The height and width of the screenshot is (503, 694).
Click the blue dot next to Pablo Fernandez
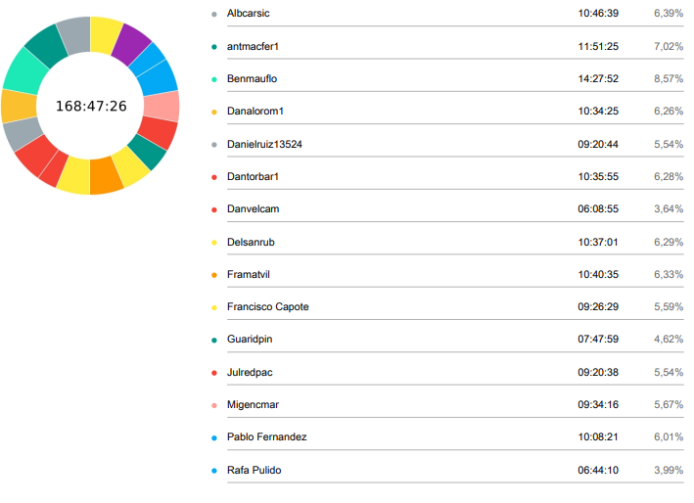point(213,437)
